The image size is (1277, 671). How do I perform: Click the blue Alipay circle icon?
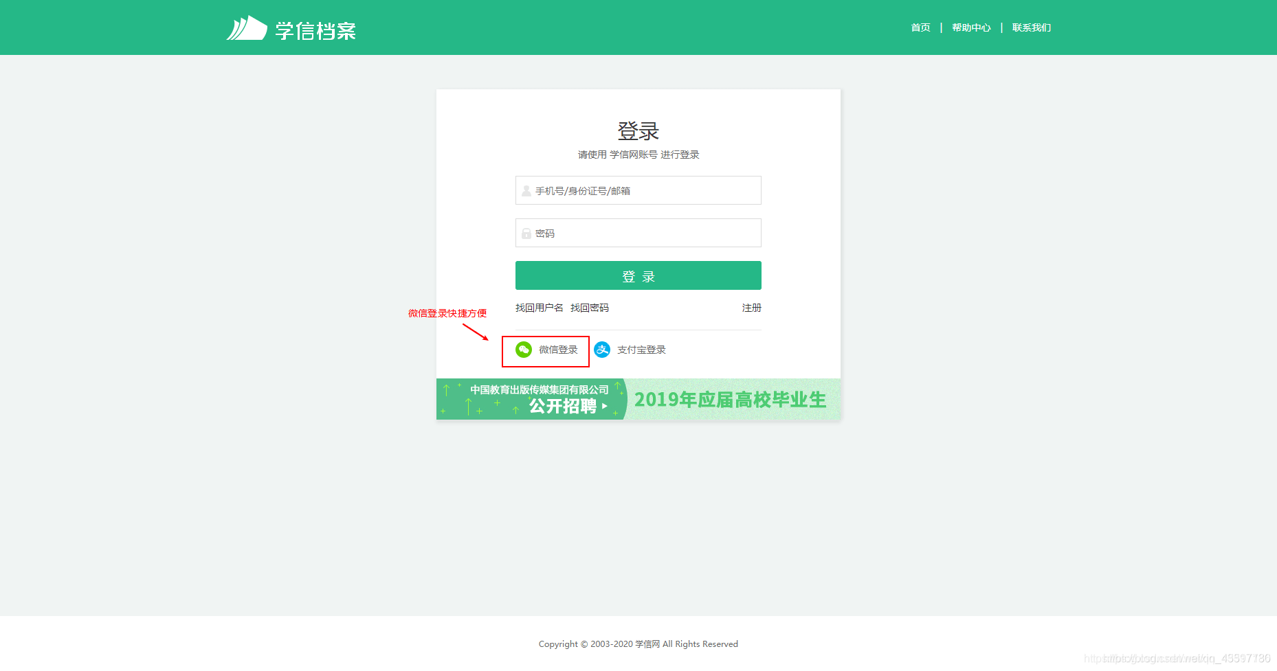tap(603, 350)
